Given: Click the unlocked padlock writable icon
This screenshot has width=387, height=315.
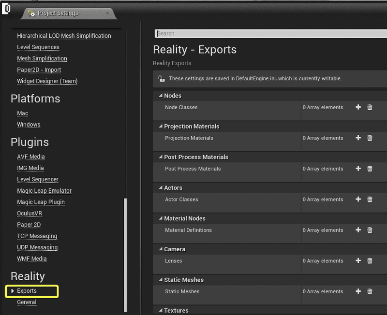Looking at the screenshot, I should pos(162,79).
